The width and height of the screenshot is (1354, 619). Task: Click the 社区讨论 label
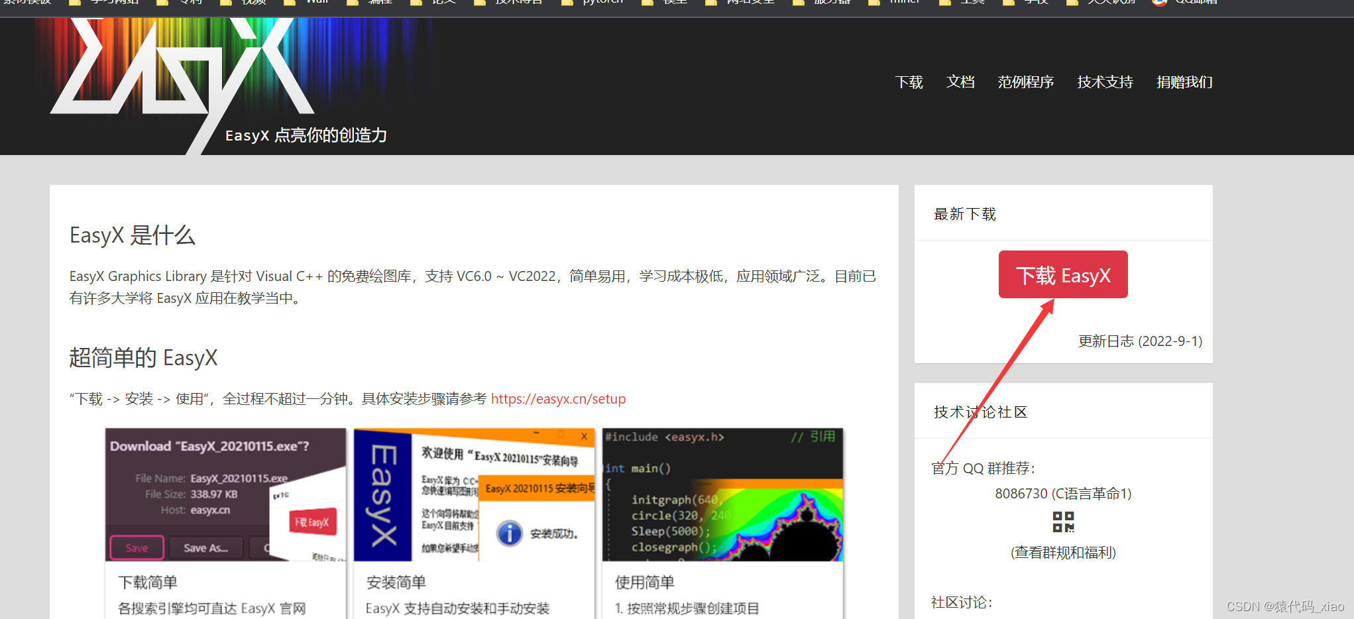pos(962,602)
